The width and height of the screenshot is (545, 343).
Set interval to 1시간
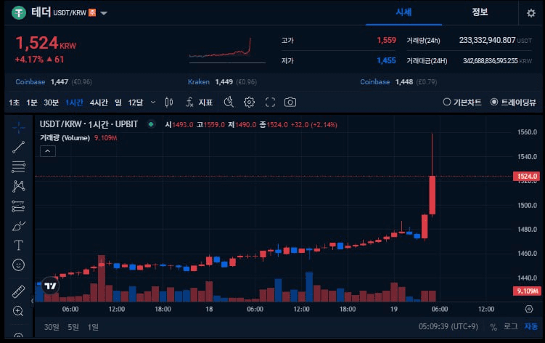click(74, 102)
